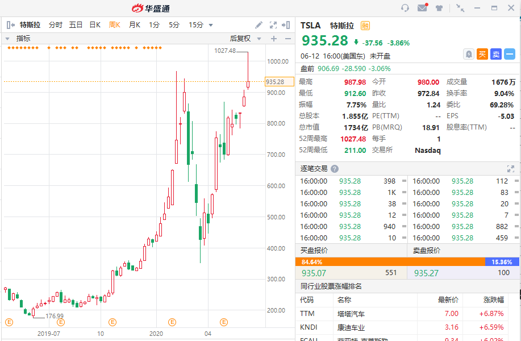
Task: Open help icon next to 逐笔交易
Action: point(335,169)
